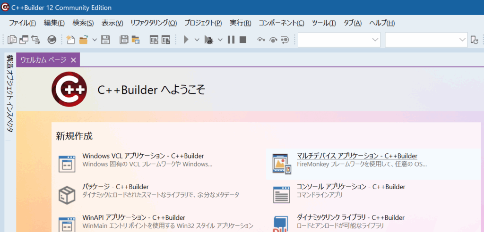Click the Stop program square icon

click(x=243, y=40)
